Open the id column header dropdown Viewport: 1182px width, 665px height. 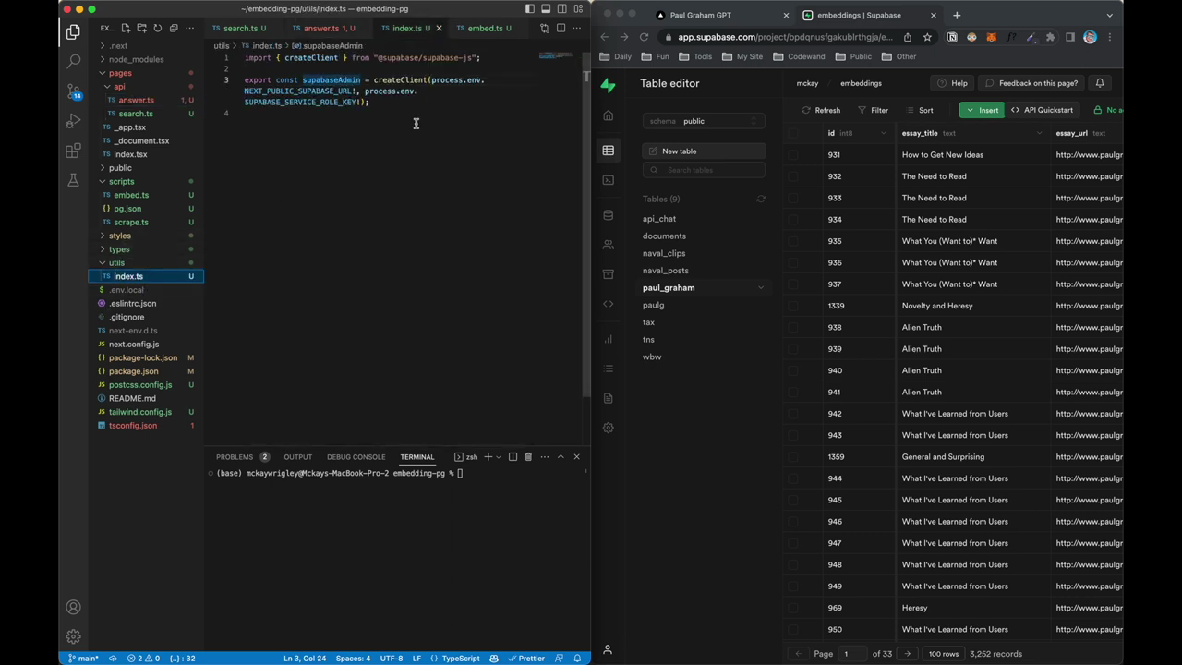tap(884, 133)
